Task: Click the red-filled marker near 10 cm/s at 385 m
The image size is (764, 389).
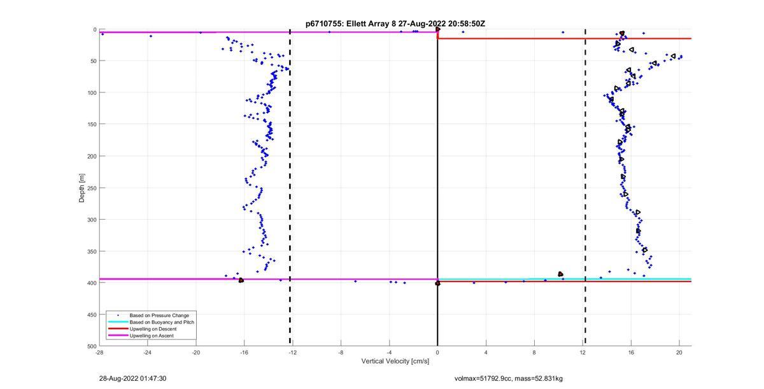Action: (560, 274)
